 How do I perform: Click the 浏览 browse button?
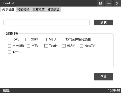(103, 22)
